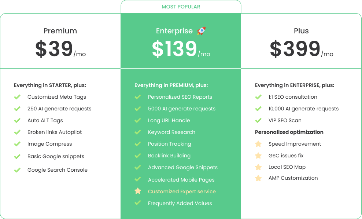362x219 pixels.
Task: Select the checkmark beside Customized Meta Tags
Action: (17, 97)
